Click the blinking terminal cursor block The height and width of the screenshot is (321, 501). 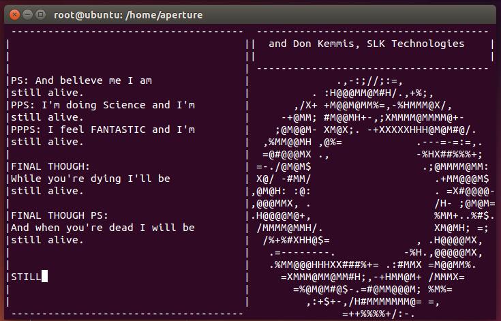click(x=45, y=276)
